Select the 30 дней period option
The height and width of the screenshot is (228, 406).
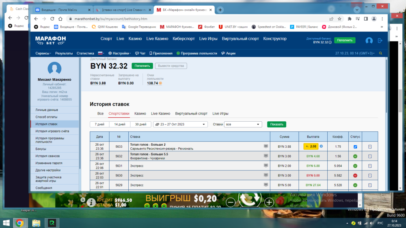141,124
